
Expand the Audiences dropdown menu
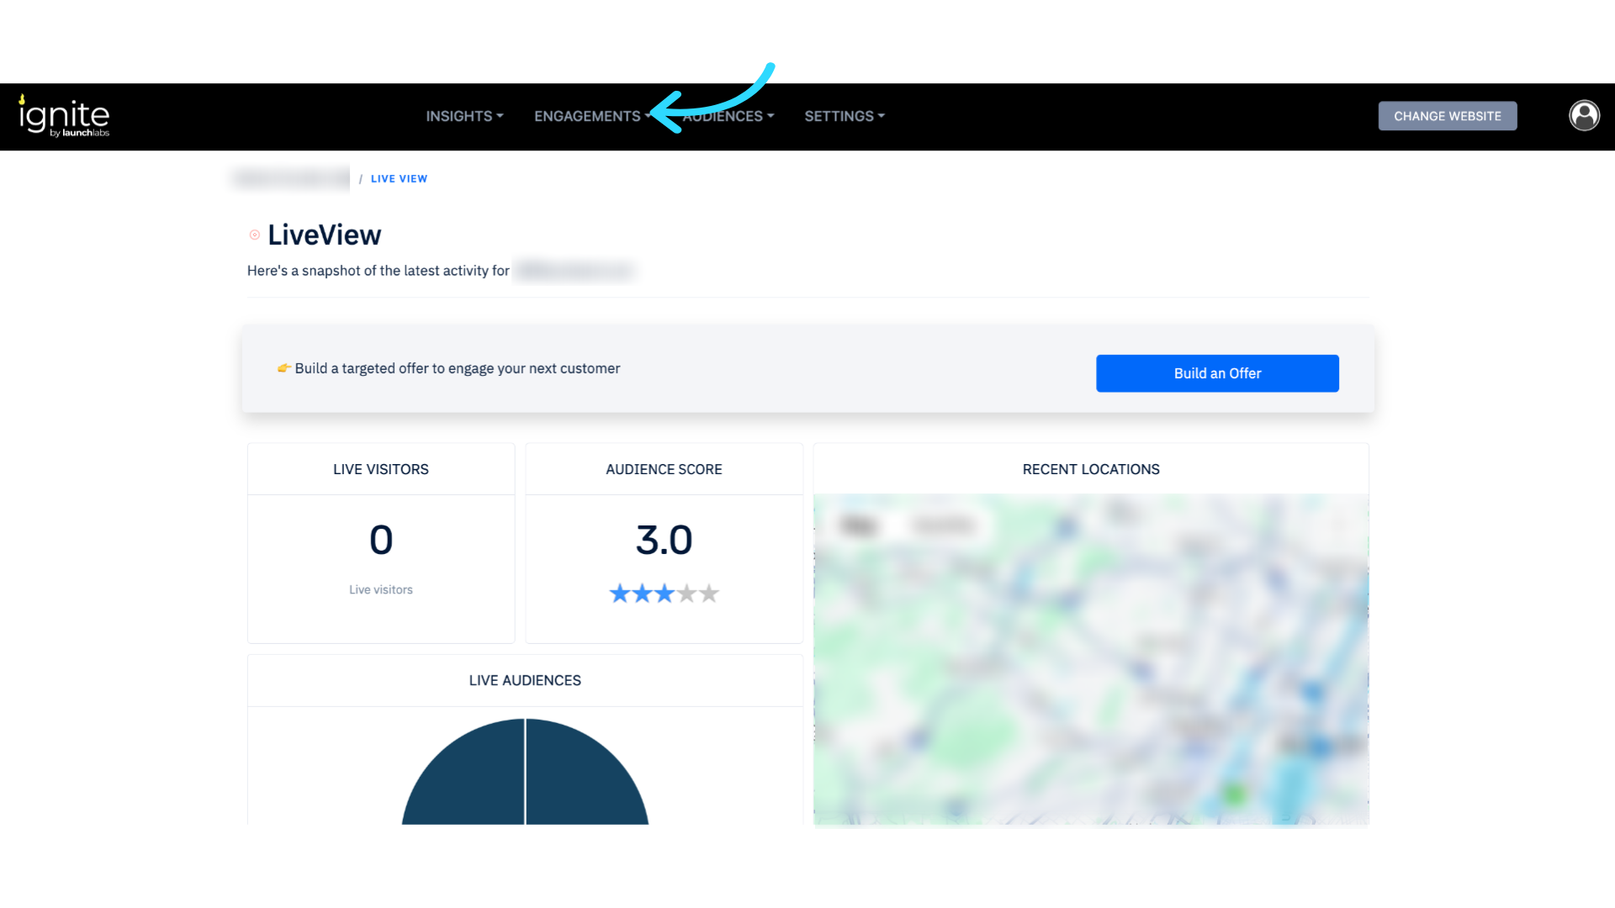click(730, 116)
